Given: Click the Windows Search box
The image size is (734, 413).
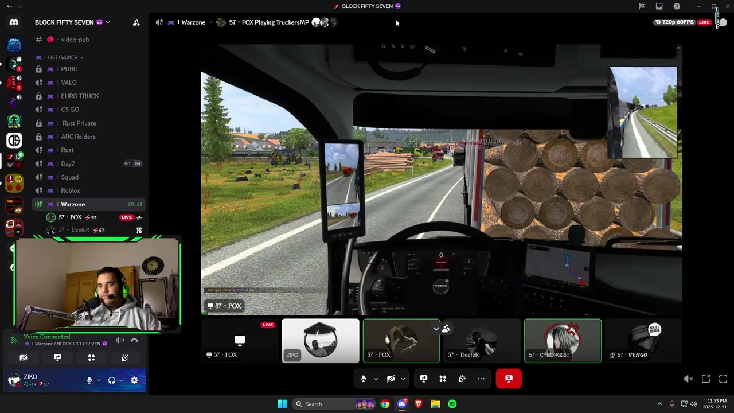Looking at the screenshot, I should 333,404.
